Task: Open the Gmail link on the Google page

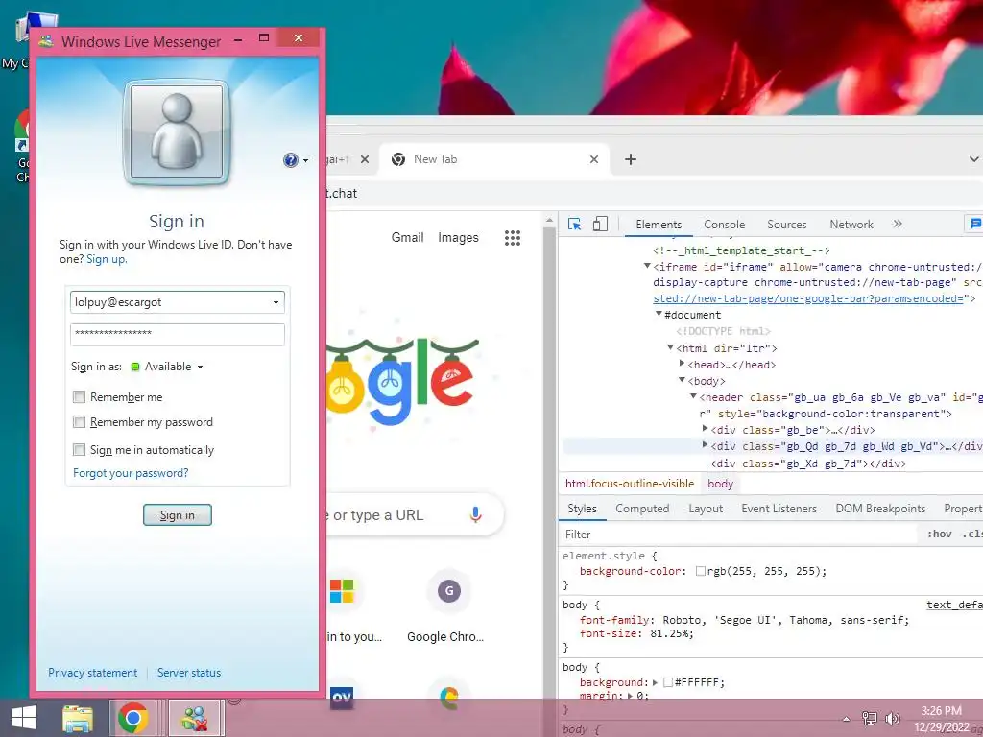Action: click(x=407, y=238)
